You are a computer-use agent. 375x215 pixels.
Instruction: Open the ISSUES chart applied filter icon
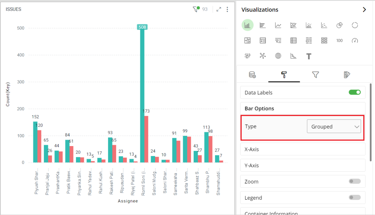(x=196, y=9)
